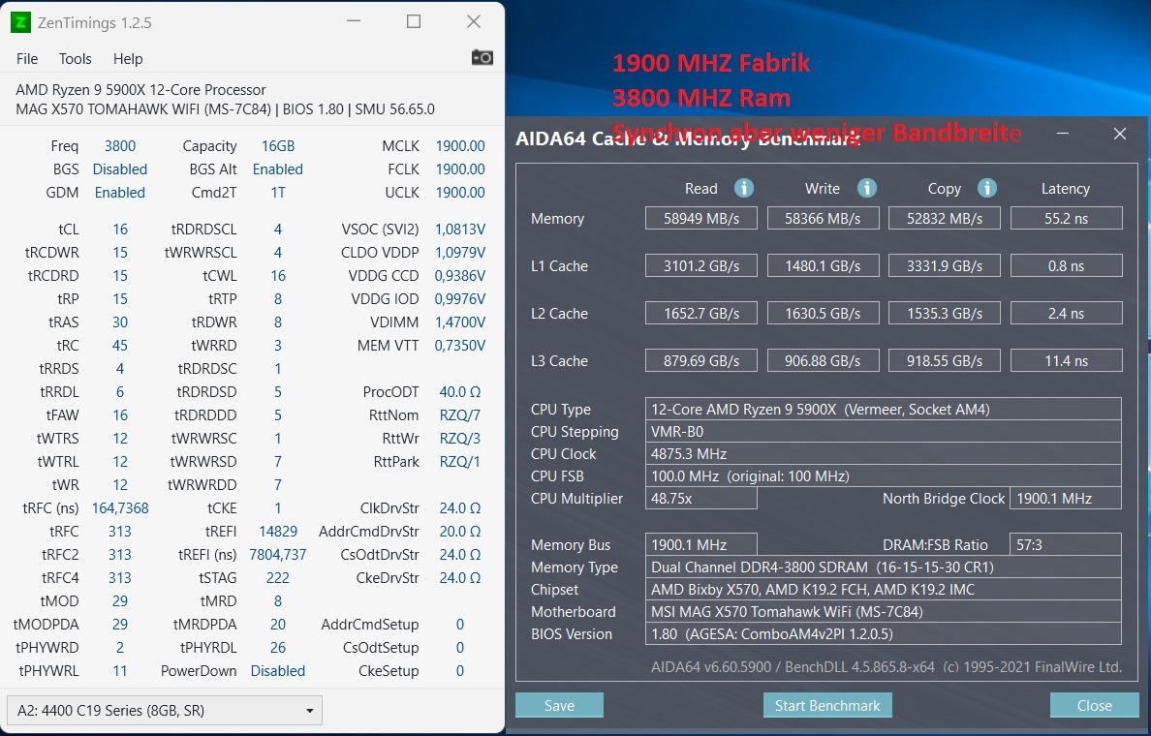Image resolution: width=1151 pixels, height=736 pixels.
Task: Select the Memory Copy value 52832 MB/s
Action: tap(944, 218)
